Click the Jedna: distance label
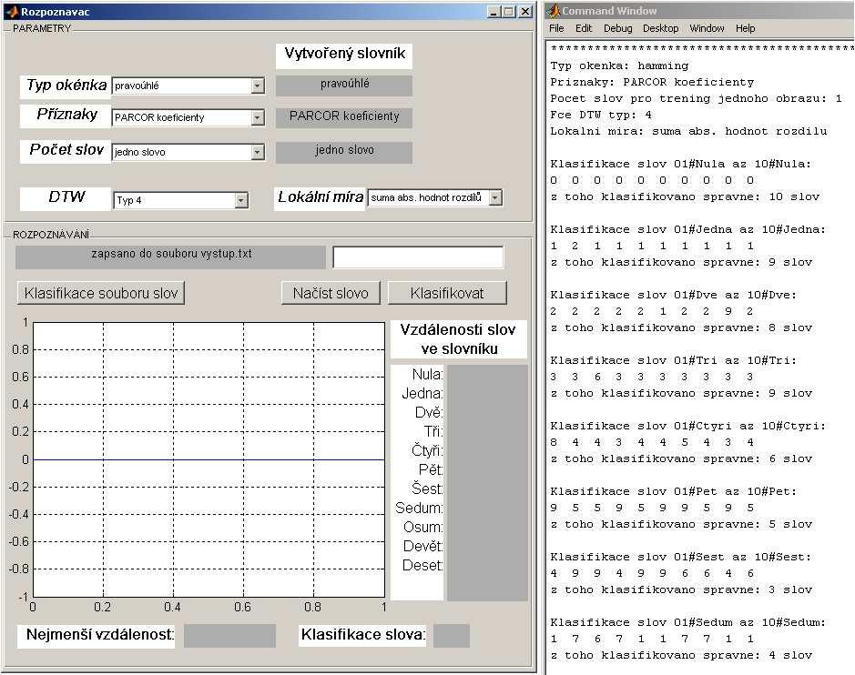The height and width of the screenshot is (675, 855). click(422, 394)
